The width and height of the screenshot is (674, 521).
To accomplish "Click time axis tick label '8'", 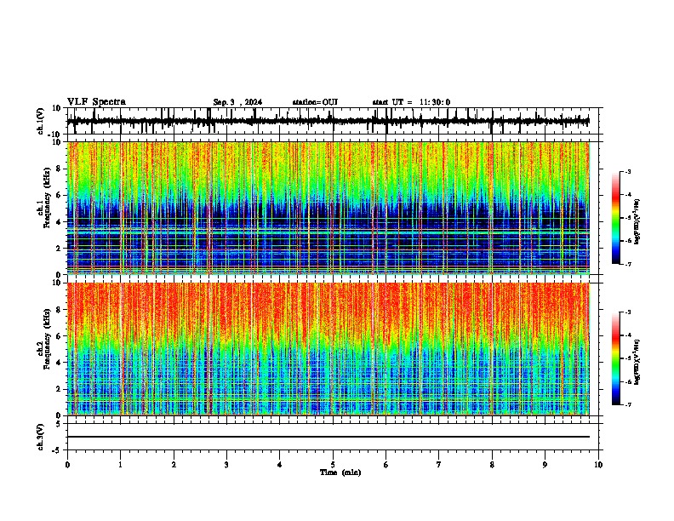I will coord(492,465).
